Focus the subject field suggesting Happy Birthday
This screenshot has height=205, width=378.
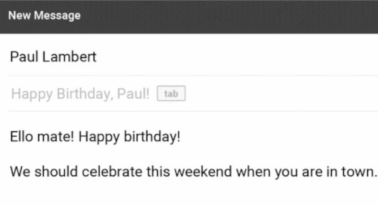pyautogui.click(x=80, y=94)
